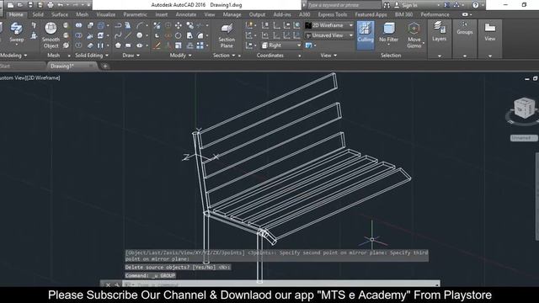
Task: Switch to the Parametric ribbon tab
Action: point(135,14)
